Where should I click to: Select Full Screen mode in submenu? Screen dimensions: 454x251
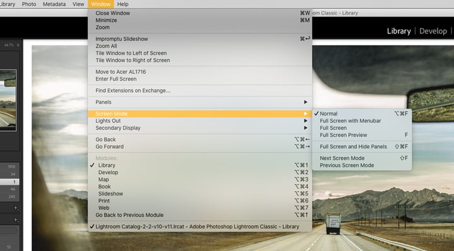pyautogui.click(x=362, y=128)
